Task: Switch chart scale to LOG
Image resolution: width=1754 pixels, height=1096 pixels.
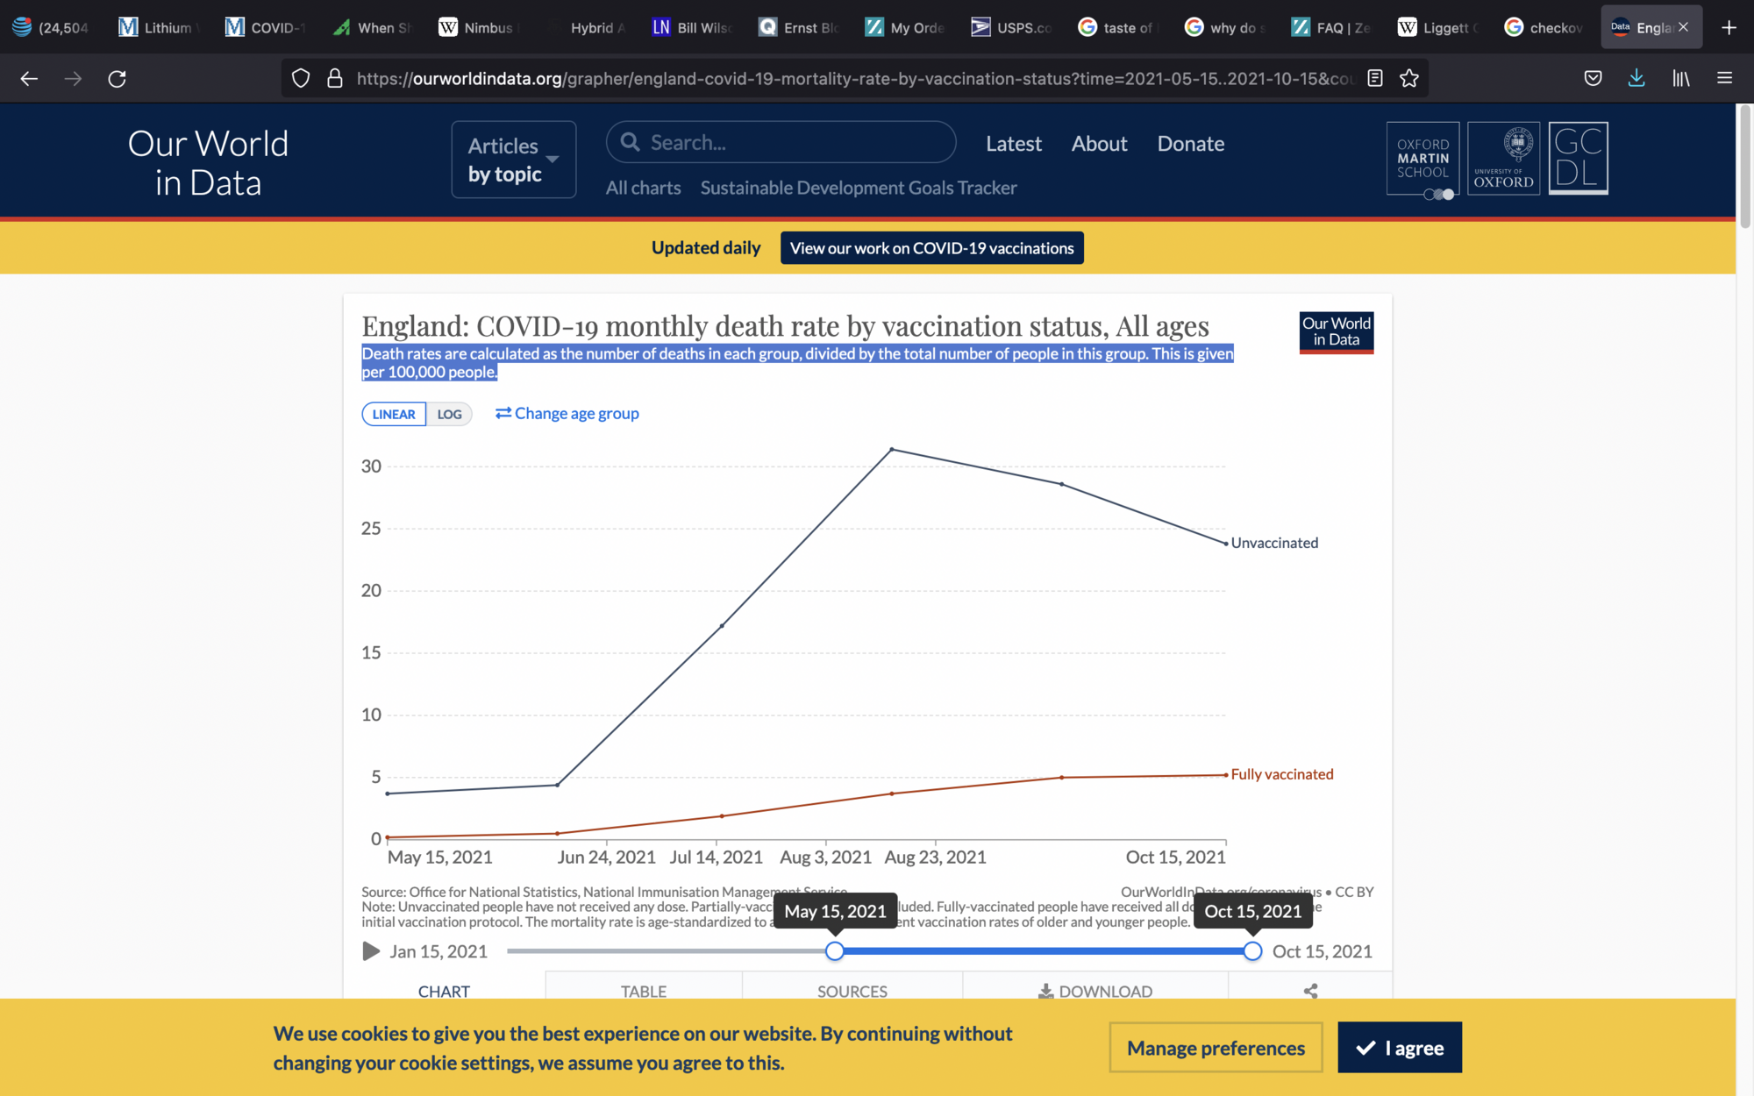Action: click(x=449, y=414)
